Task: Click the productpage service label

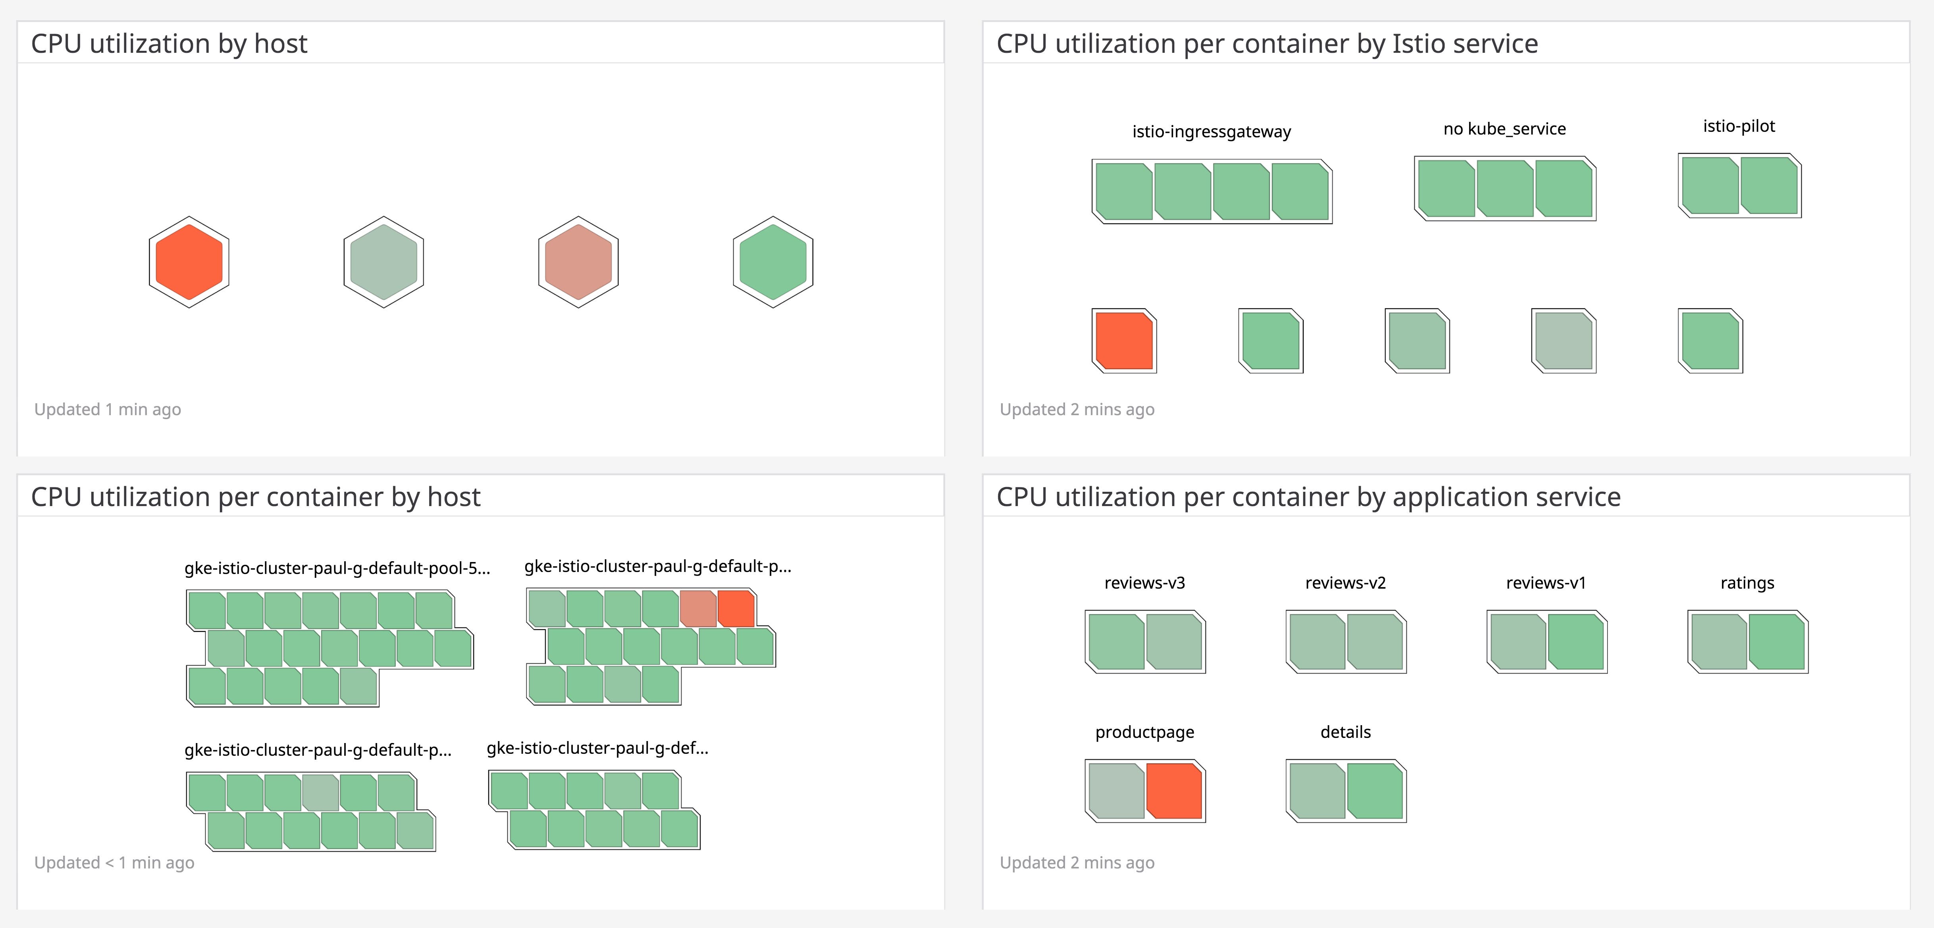Action: 1144,732
